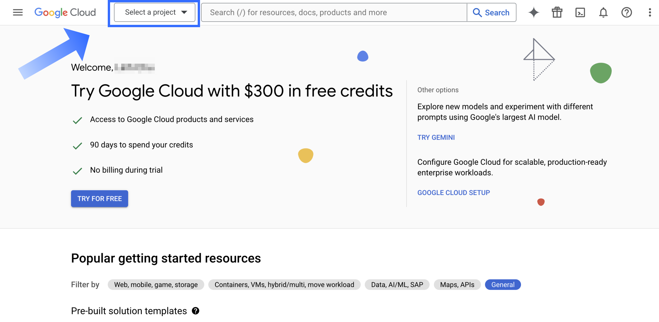Screen dimensions: 659x322
Task: Select the General filter chip
Action: click(502, 284)
